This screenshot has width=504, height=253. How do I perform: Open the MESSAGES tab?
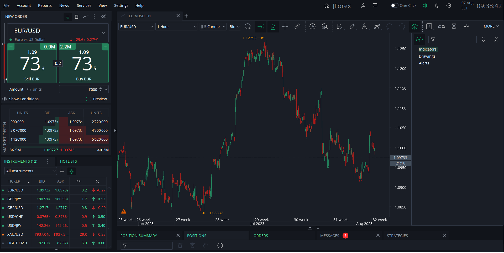(330, 236)
